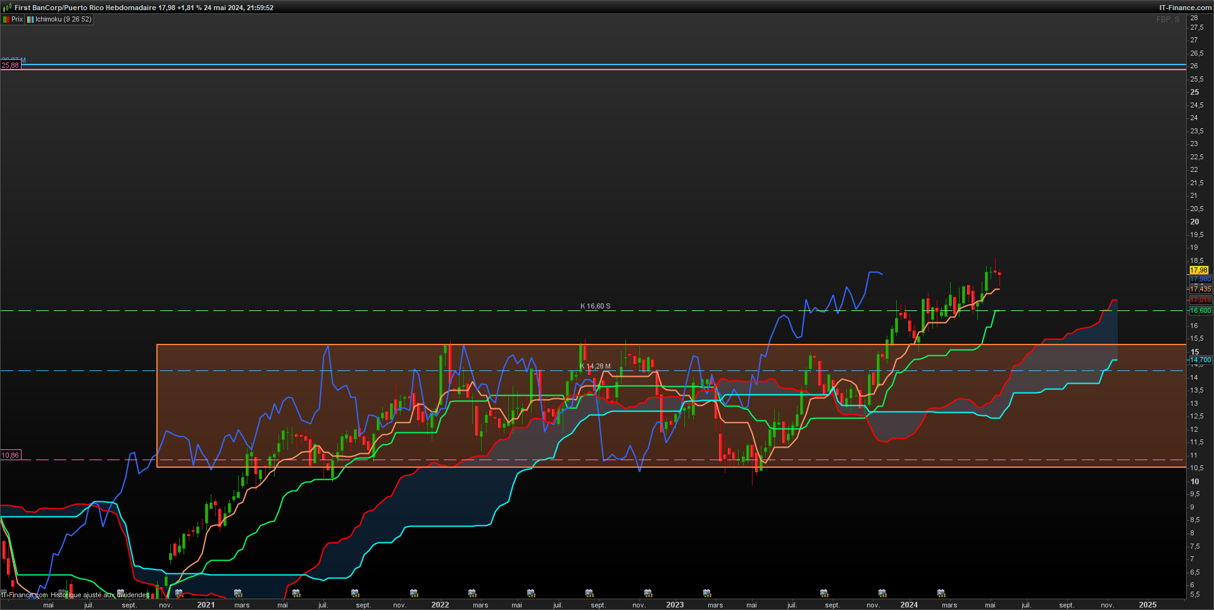Select the K 14,28 M horizontal line label
Screen dimensions: 1214x610
click(596, 366)
